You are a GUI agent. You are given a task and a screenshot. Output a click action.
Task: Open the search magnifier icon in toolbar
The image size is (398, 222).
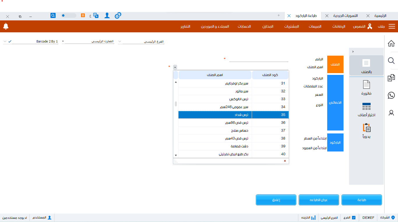point(53,15)
